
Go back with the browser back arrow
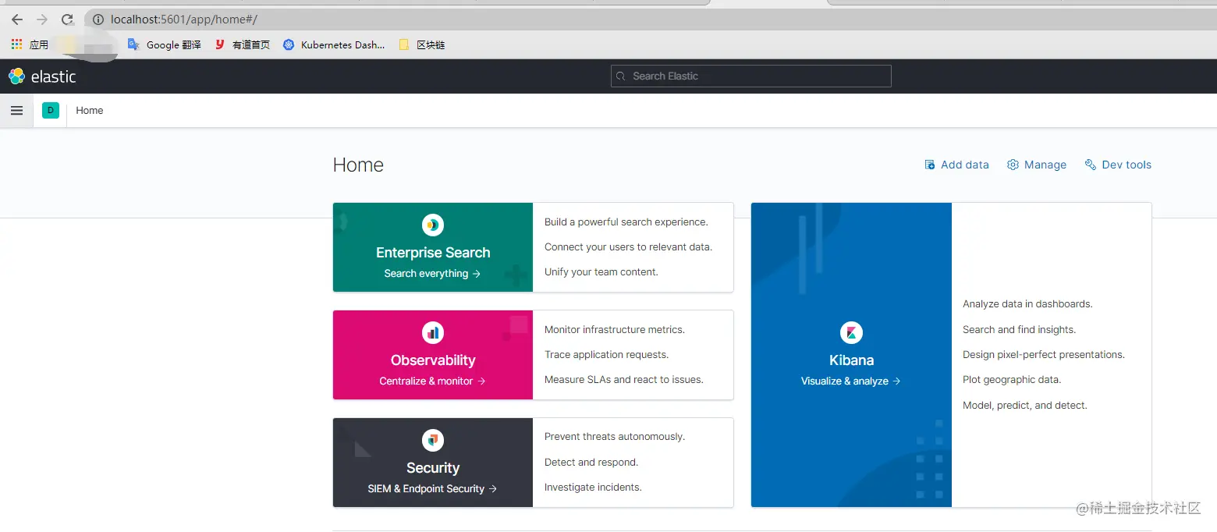(17, 20)
